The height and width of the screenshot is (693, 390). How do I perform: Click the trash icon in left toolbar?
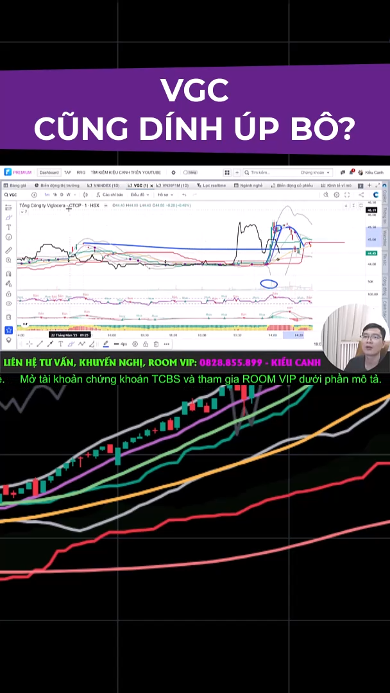[8, 317]
